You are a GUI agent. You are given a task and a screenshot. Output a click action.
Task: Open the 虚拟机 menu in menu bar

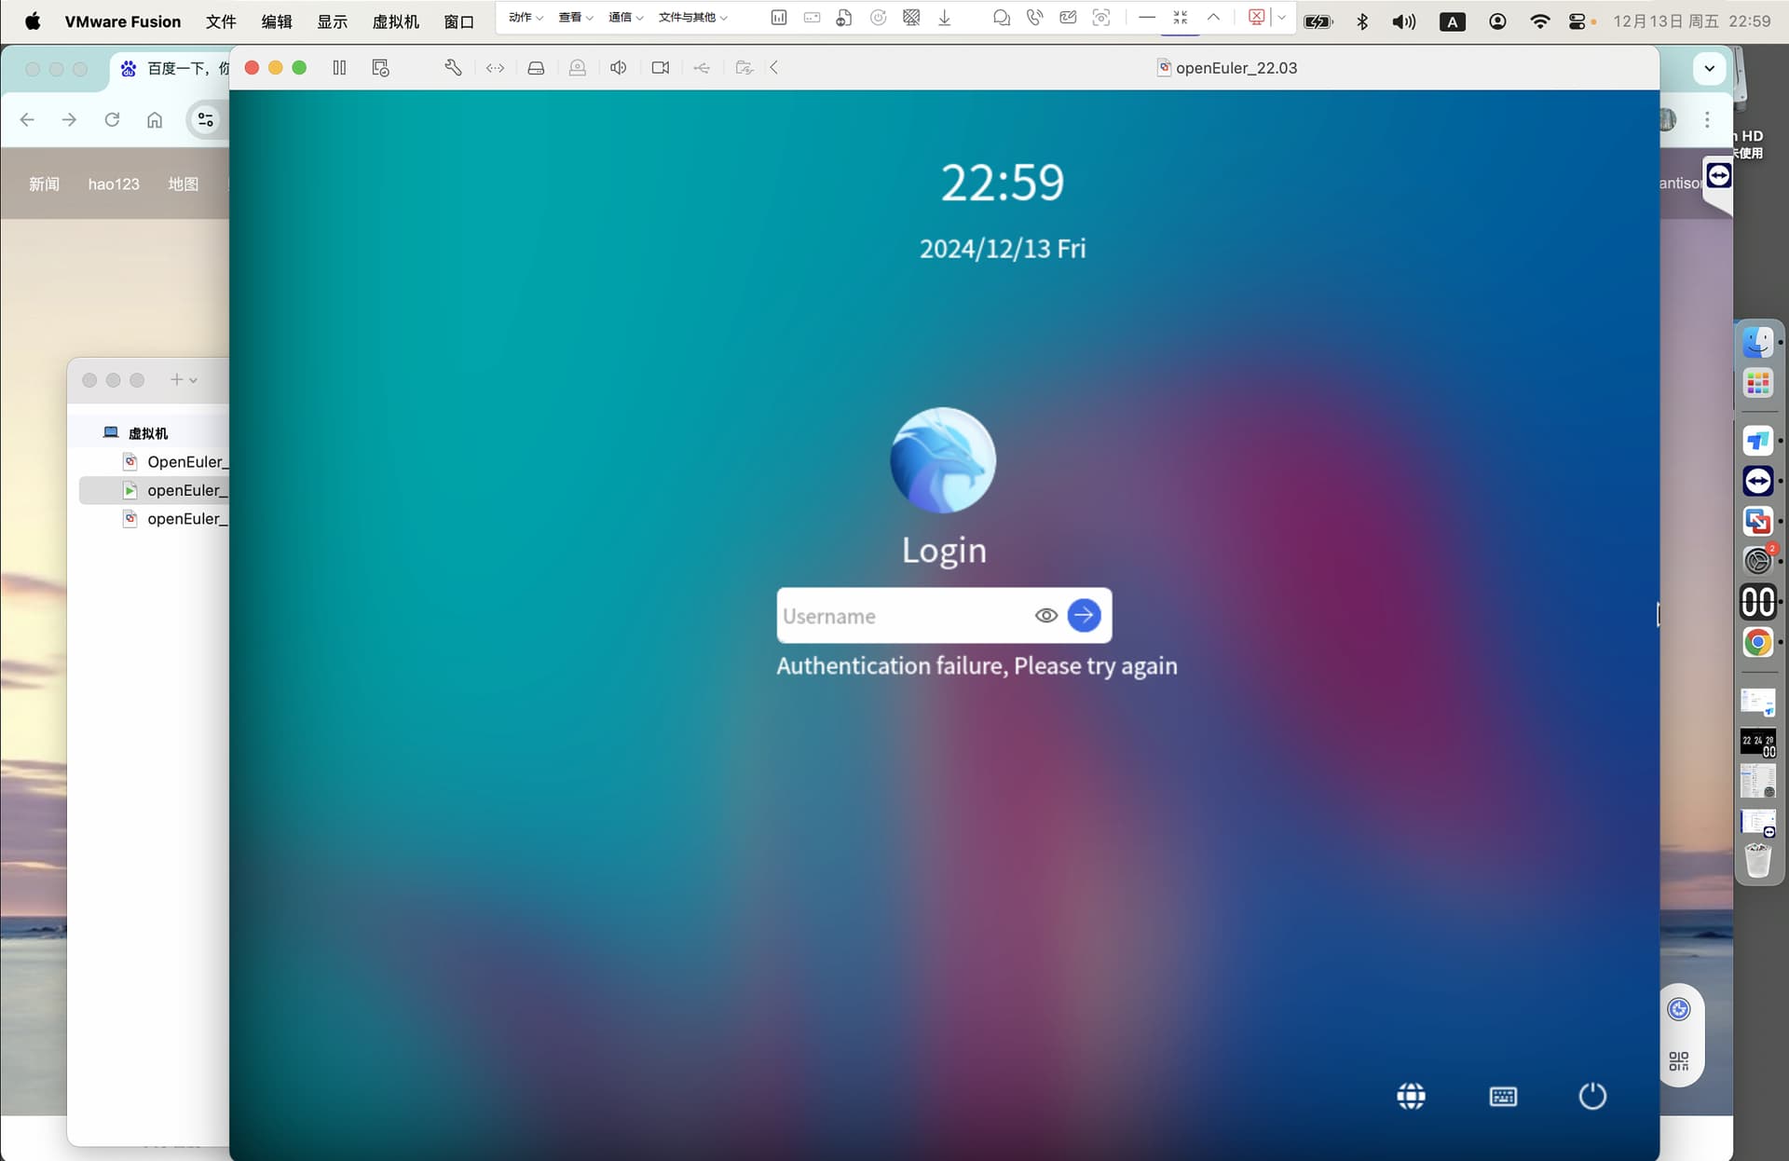pyautogui.click(x=395, y=21)
